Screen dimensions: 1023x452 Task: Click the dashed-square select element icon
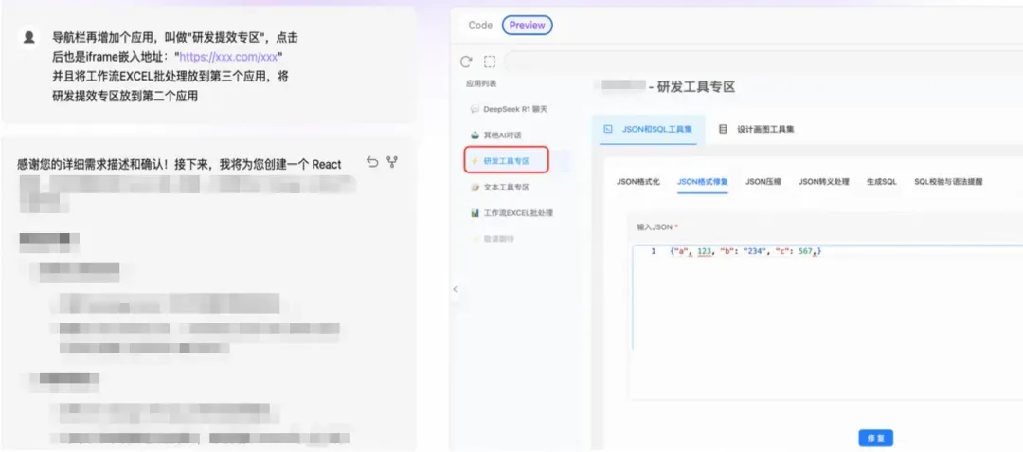pos(490,62)
